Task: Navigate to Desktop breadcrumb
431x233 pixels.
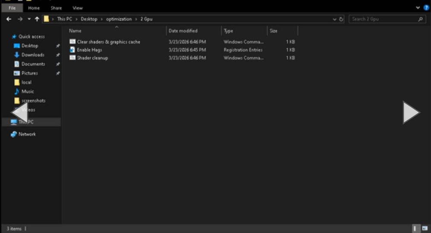Action: pos(89,19)
